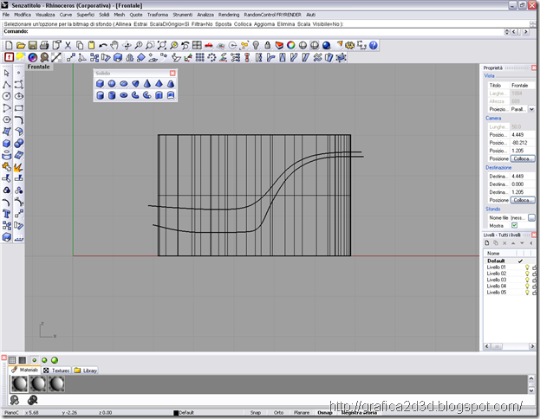Create a Tube from the Solido palette
This screenshot has width=540, height=419.
click(112, 95)
